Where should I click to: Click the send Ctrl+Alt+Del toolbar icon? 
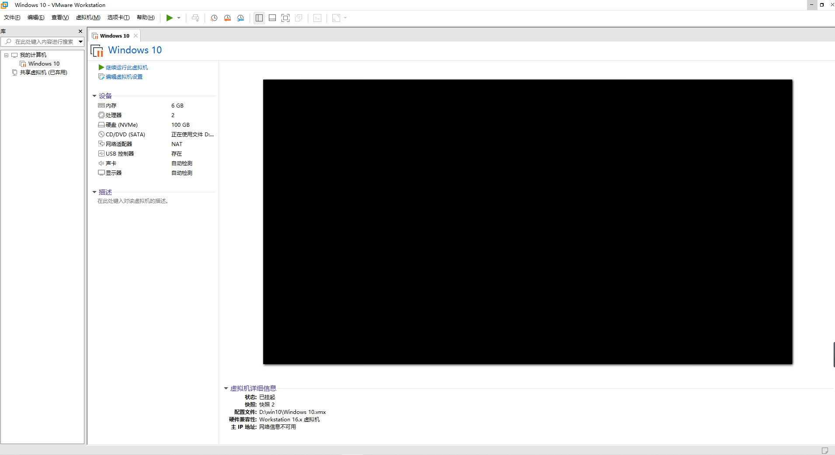pos(195,18)
